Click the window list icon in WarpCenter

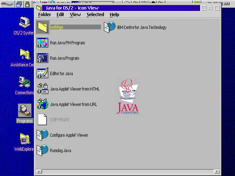(x=19, y=4)
